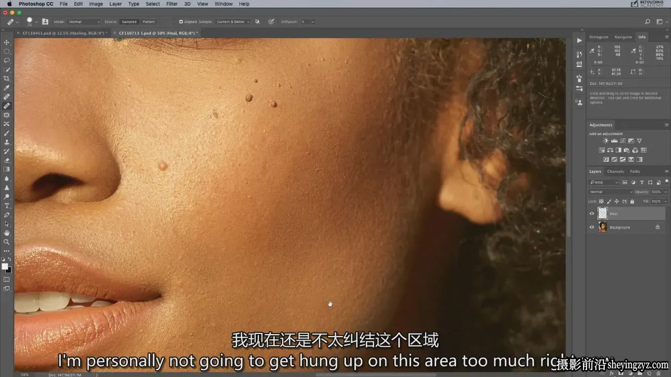Screen dimensions: 671x377
Task: Select the Type tool
Action: [x=7, y=206]
